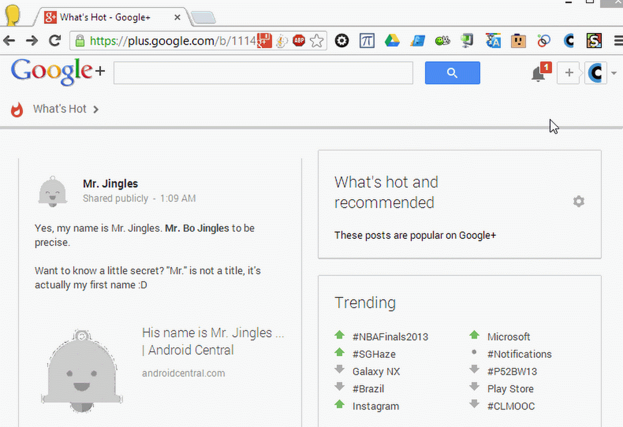Image resolution: width=623 pixels, height=427 pixels.
Task: Click the green smiley extension icon
Action: click(x=443, y=41)
